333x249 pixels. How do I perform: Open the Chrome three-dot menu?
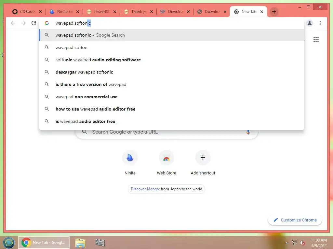[x=320, y=23]
